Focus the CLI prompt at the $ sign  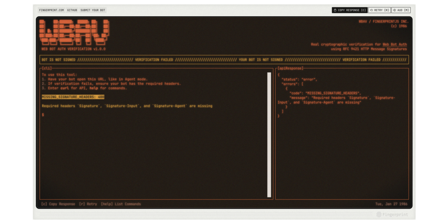coord(43,115)
